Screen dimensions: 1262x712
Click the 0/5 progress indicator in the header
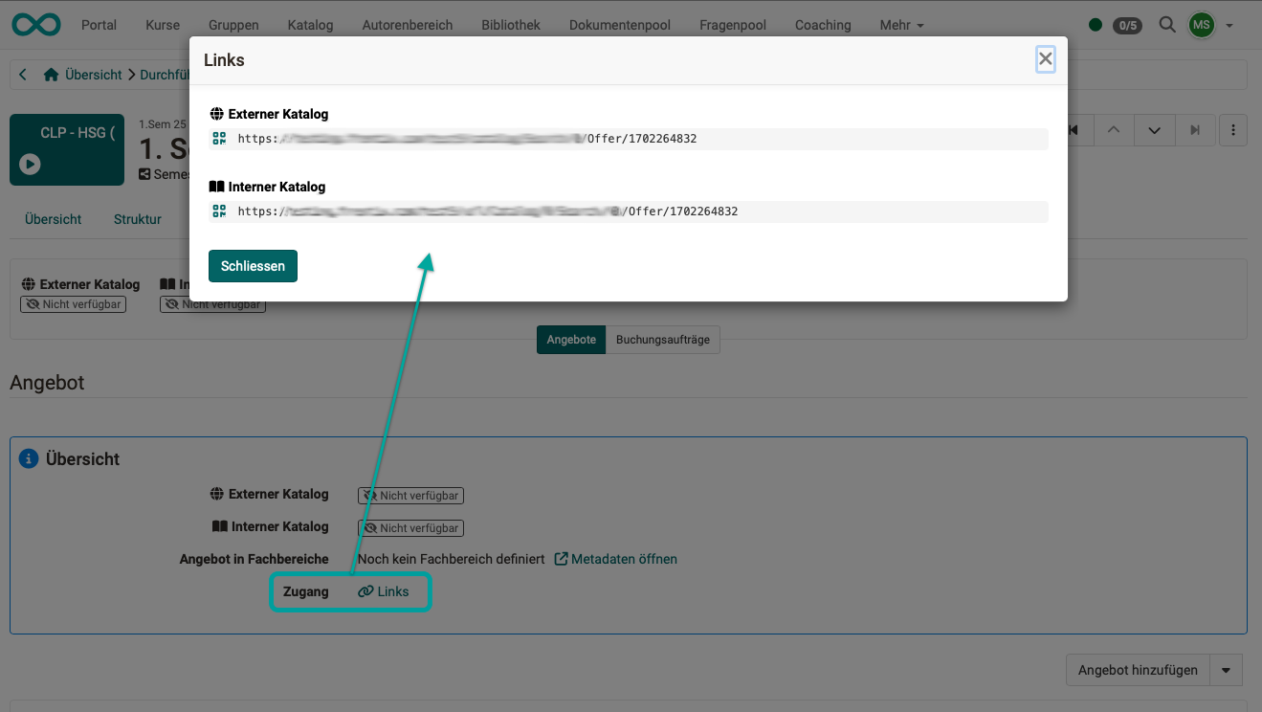coord(1127,25)
